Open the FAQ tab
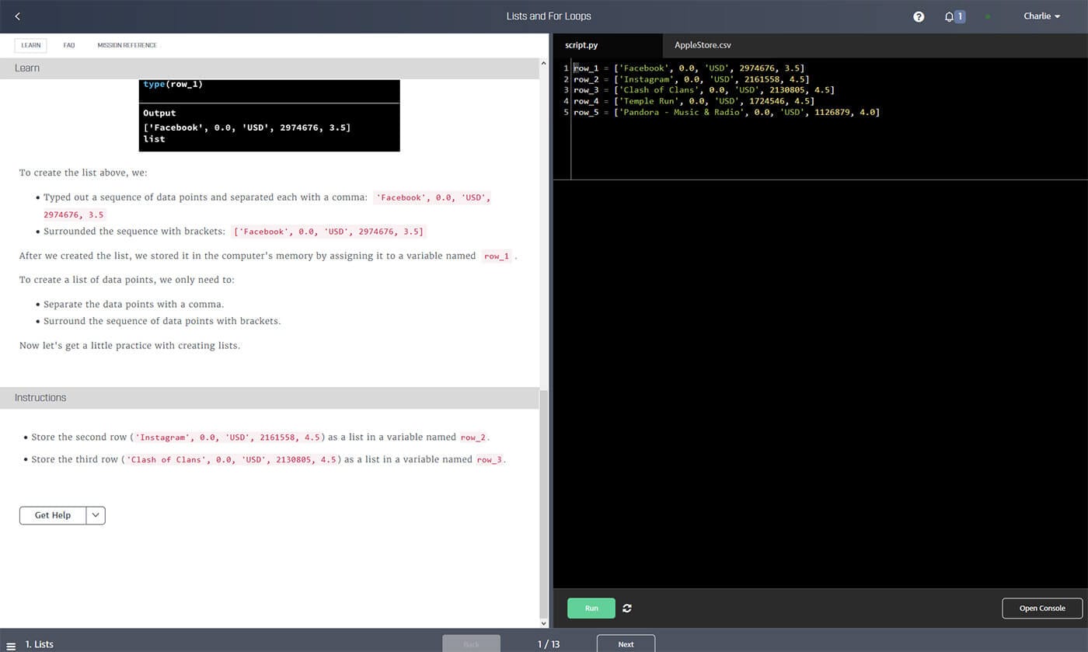1088x652 pixels. (69, 45)
